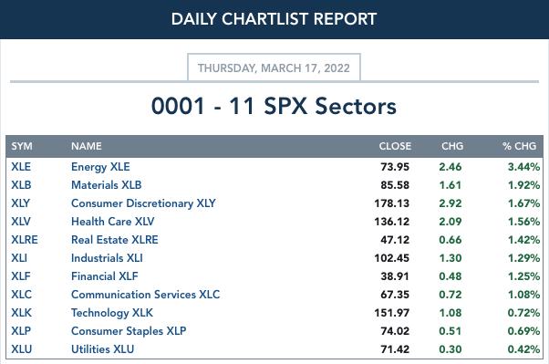Screen dimensions: 549x364
Task: Open Utilities XLU link
Action: click(x=102, y=348)
